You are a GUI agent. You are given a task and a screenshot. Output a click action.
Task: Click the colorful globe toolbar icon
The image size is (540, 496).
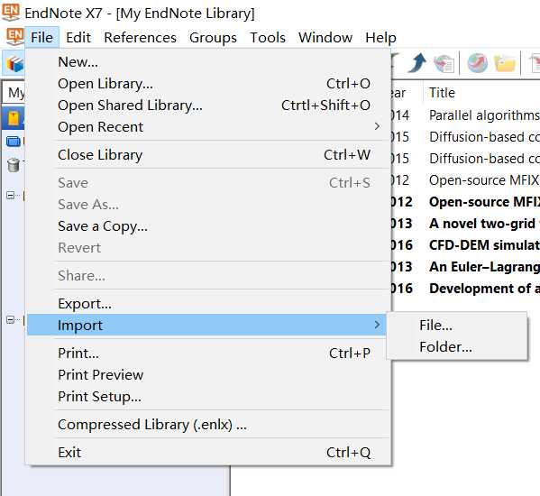pyautogui.click(x=477, y=63)
